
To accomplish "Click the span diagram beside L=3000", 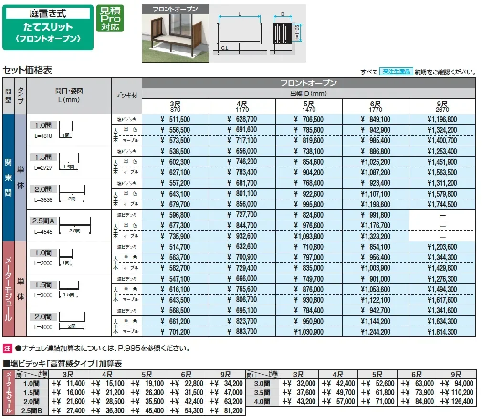I will pyautogui.click(x=69, y=289).
